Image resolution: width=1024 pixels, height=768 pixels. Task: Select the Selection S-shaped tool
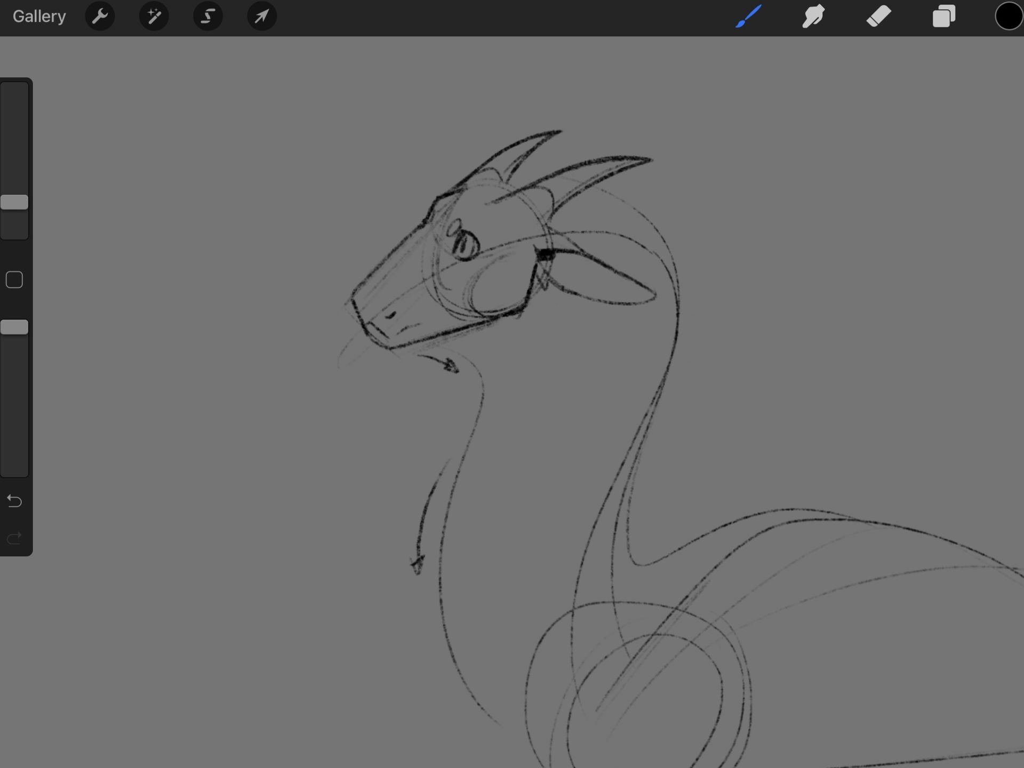point(207,17)
